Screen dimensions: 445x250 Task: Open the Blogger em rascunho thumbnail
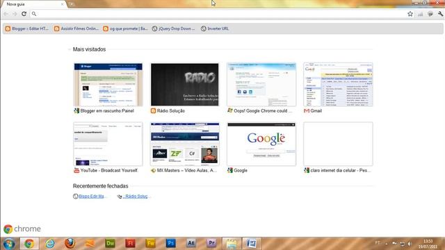point(108,85)
